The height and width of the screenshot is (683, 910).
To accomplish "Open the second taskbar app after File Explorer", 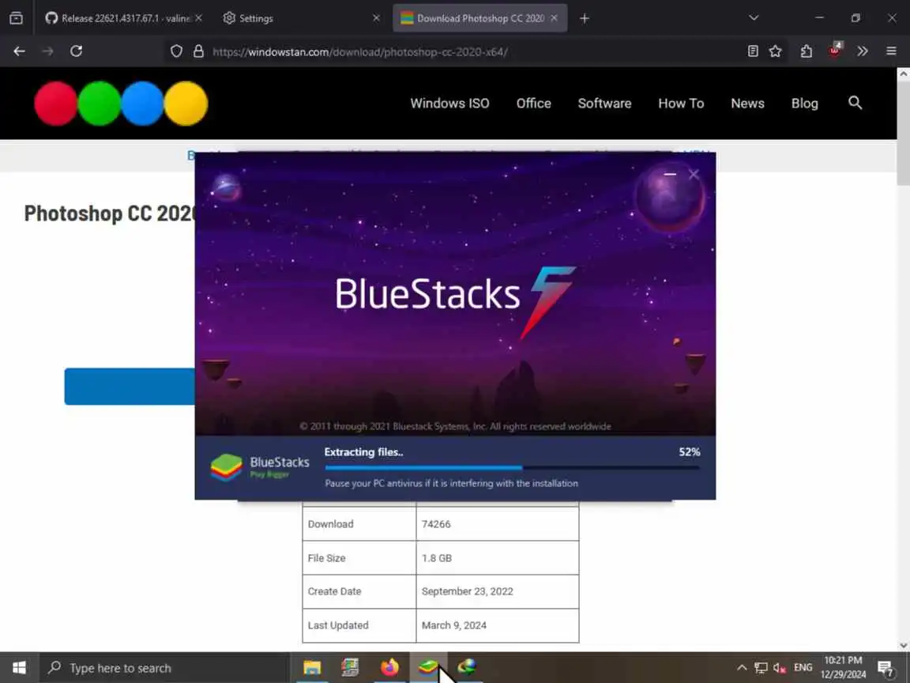I will pos(350,668).
